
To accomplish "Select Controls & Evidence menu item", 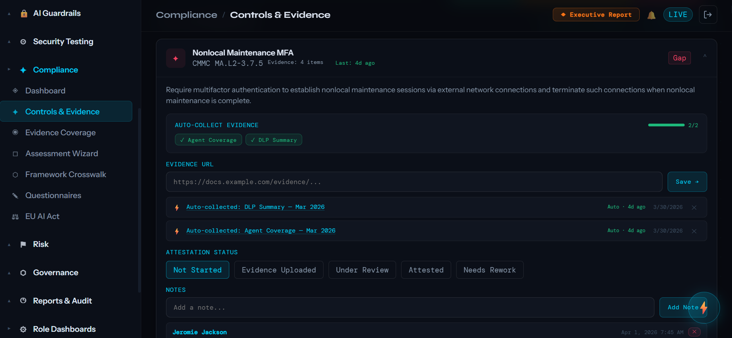I will (x=66, y=112).
